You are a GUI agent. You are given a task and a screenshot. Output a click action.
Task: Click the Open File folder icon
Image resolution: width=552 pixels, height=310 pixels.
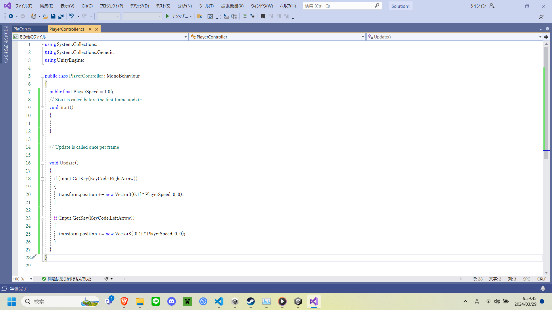(x=45, y=16)
